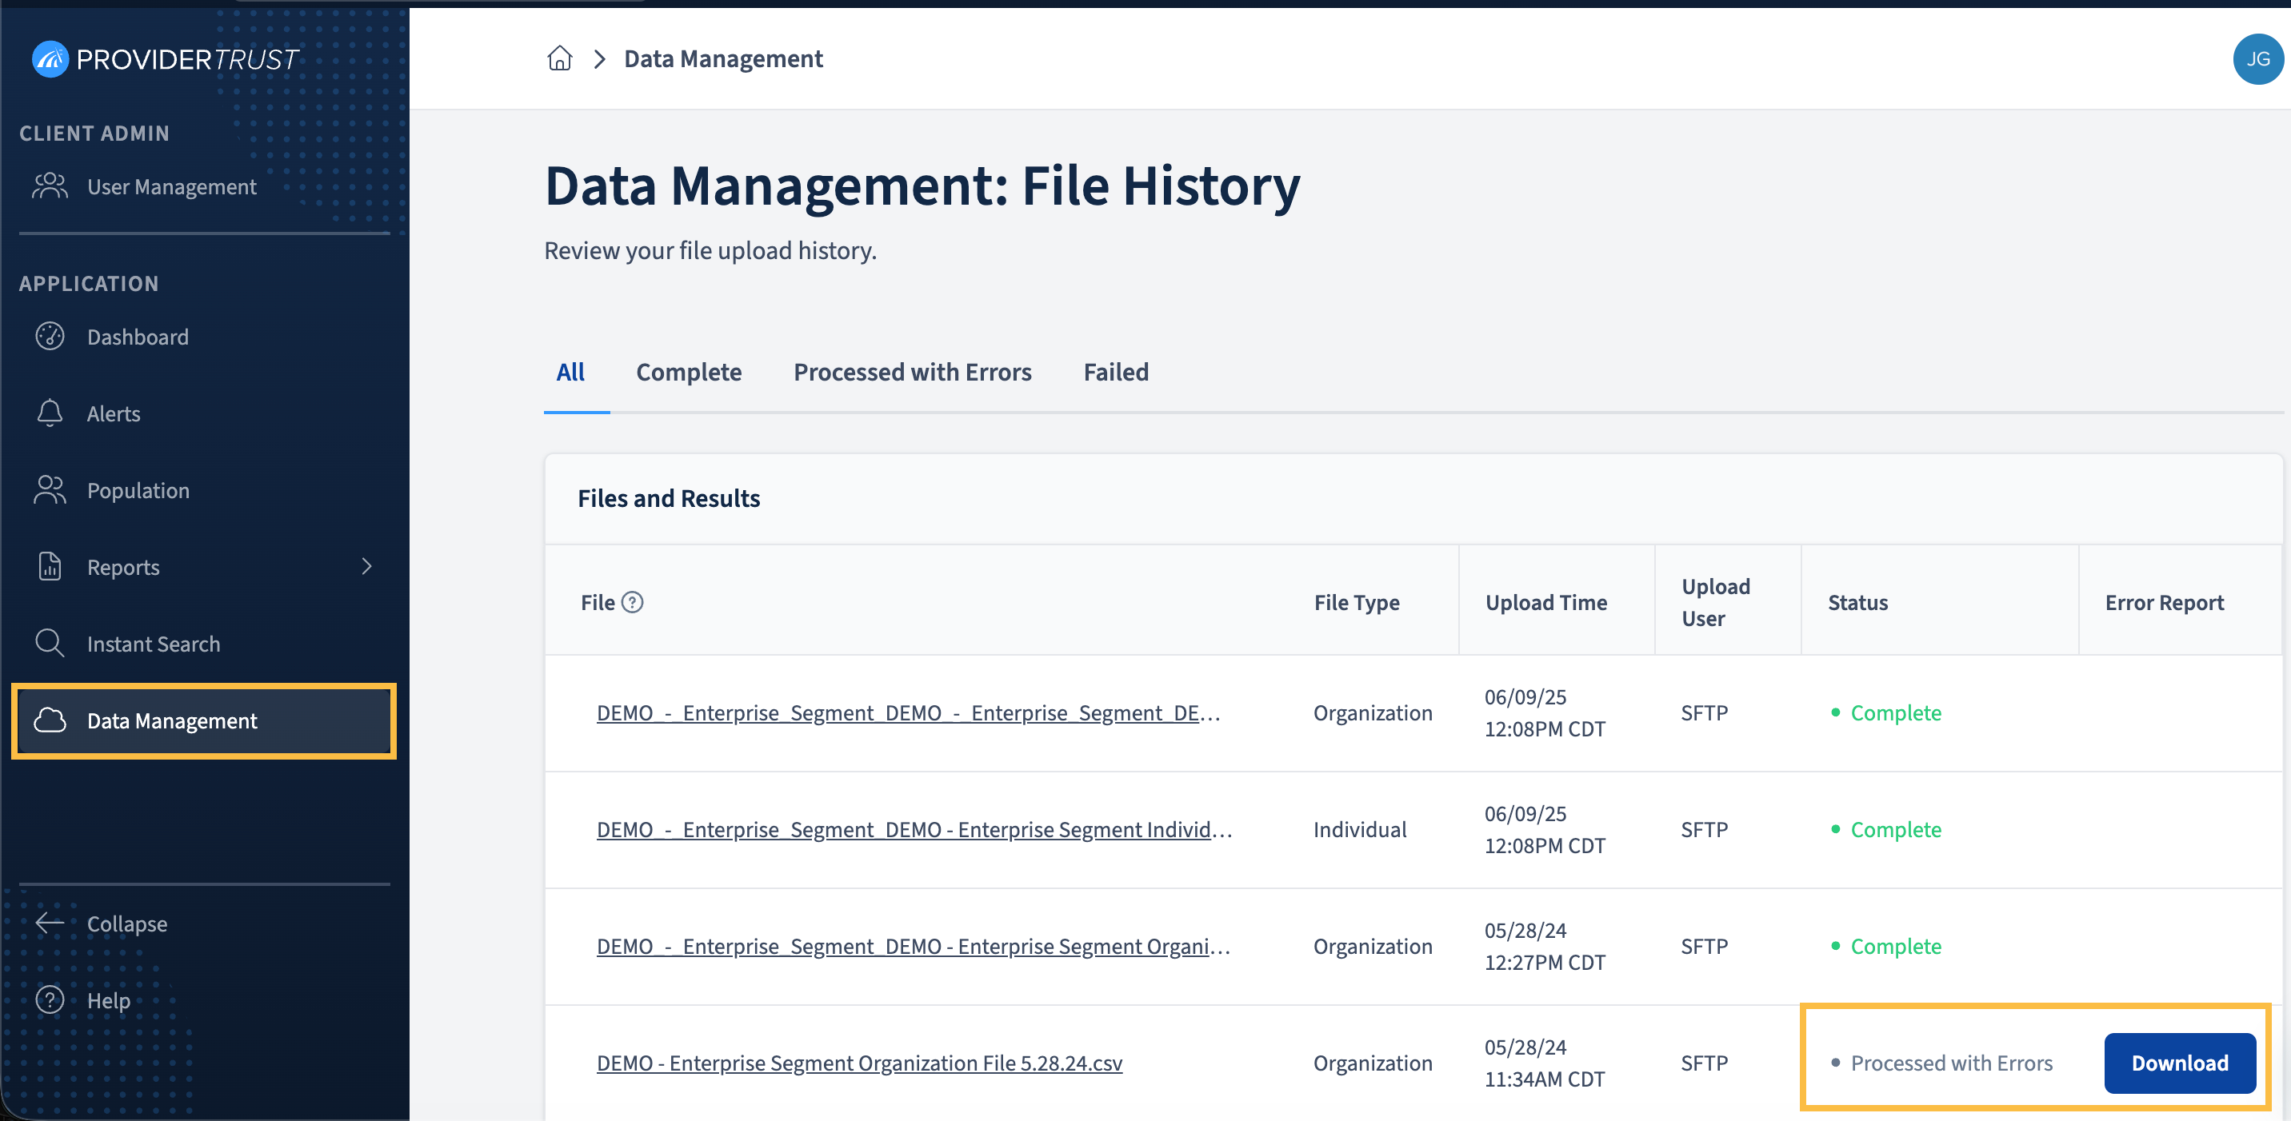Viewport: 2291px width, 1121px height.
Task: Click the Upload Time column header
Action: pyautogui.click(x=1545, y=602)
